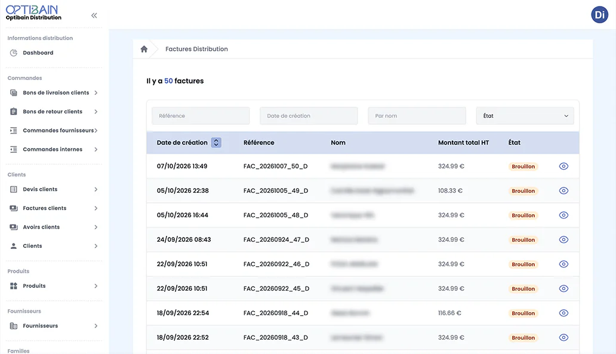Open the Di user avatar menu
The height and width of the screenshot is (354, 616).
(x=599, y=15)
